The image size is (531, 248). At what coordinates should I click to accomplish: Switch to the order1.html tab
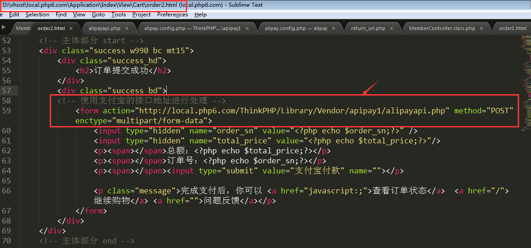coord(512,28)
